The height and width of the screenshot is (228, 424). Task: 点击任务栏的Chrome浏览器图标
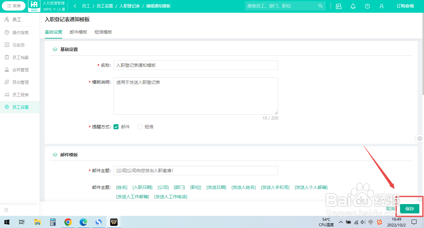click(68, 222)
